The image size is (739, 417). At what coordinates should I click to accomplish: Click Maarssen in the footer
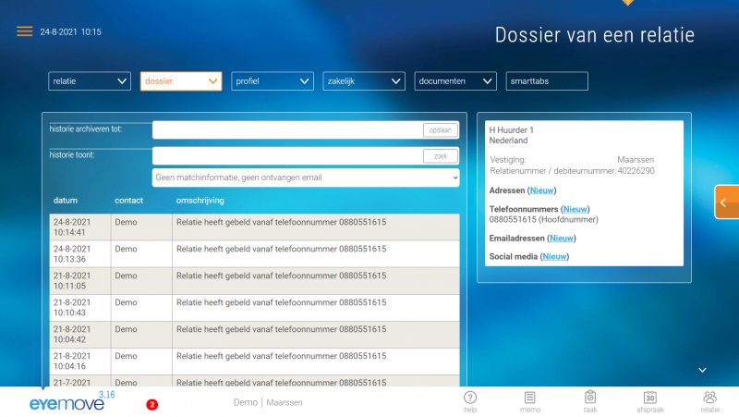285,402
